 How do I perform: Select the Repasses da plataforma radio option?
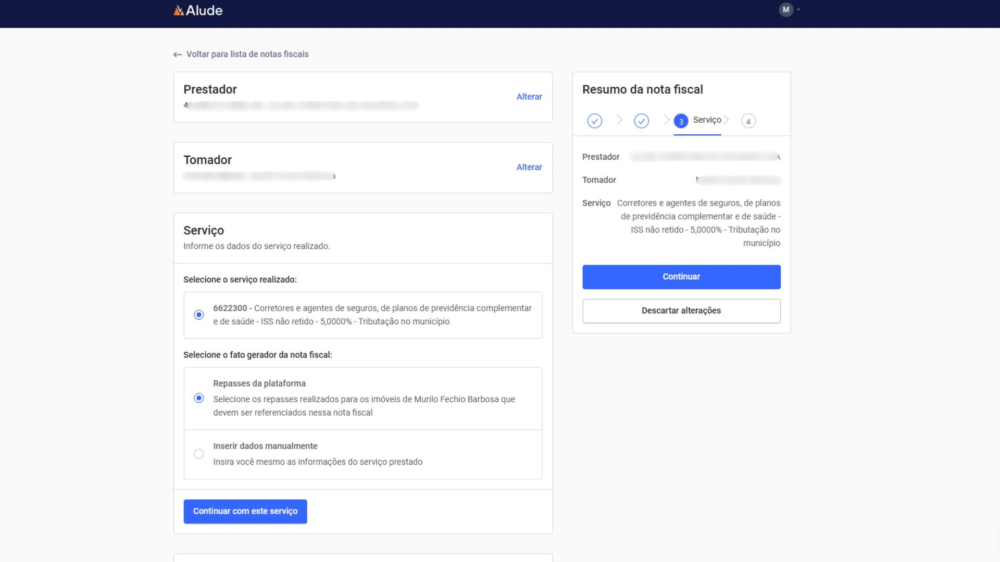tap(199, 398)
